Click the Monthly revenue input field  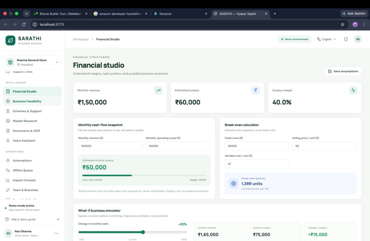[110, 146]
